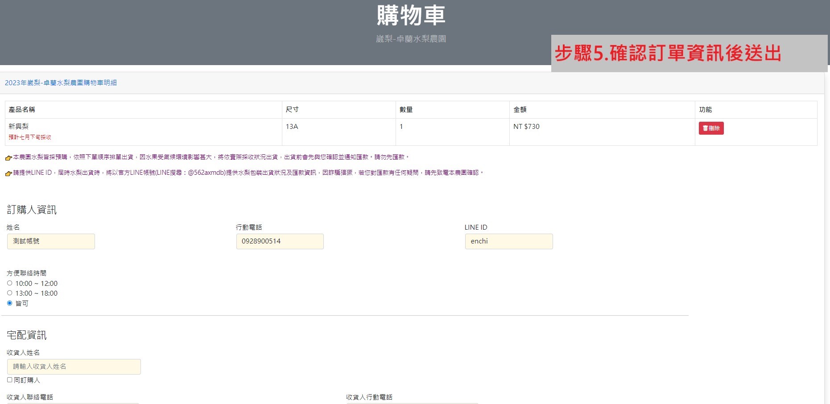The image size is (830, 404).
Task: Click the 預計七月下旬採收 note
Action: click(30, 137)
